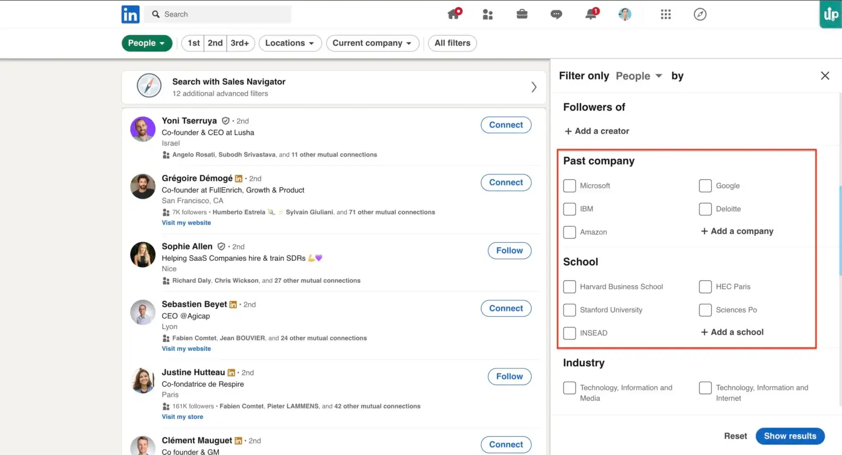Screen dimensions: 842x455
Task: Check Technology, Information and Media box
Action: click(570, 388)
